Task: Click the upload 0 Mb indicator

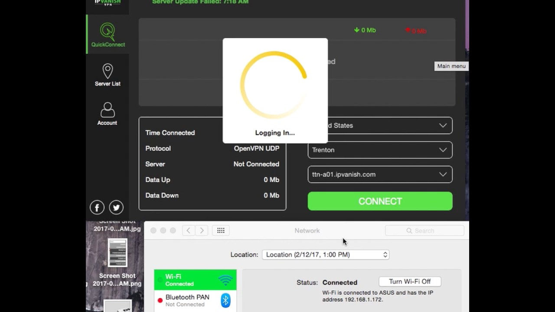Action: tap(415, 31)
